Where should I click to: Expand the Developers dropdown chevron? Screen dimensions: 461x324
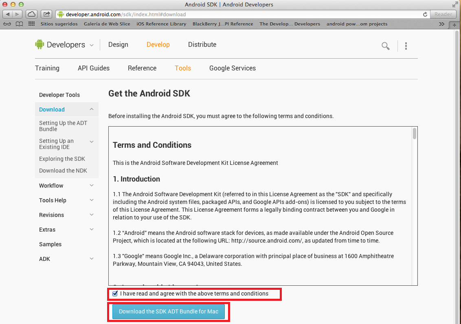coord(92,45)
